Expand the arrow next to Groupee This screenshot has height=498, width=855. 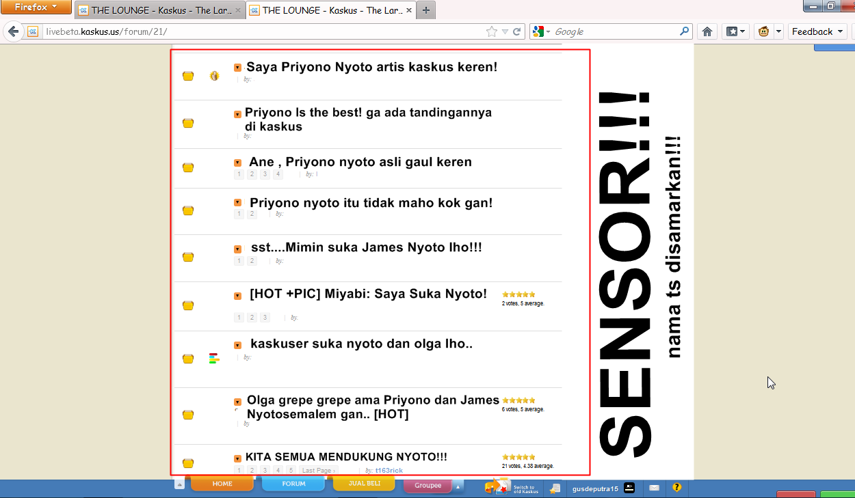tap(458, 486)
